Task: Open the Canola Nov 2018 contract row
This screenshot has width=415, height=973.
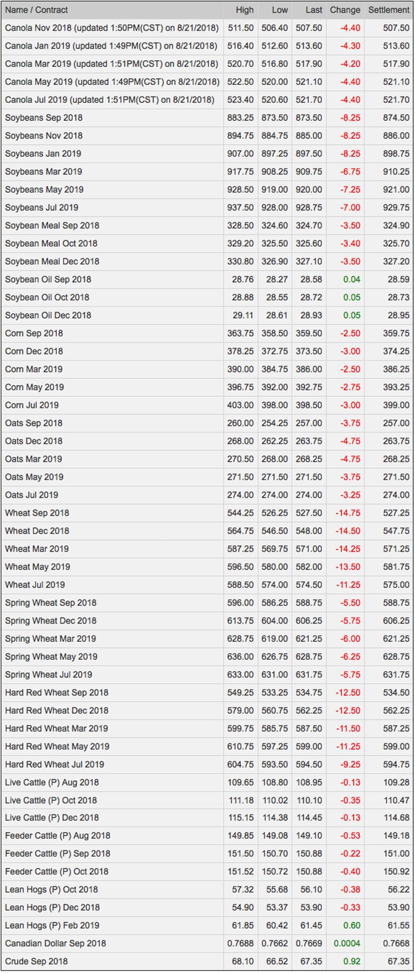Action: coord(207,28)
